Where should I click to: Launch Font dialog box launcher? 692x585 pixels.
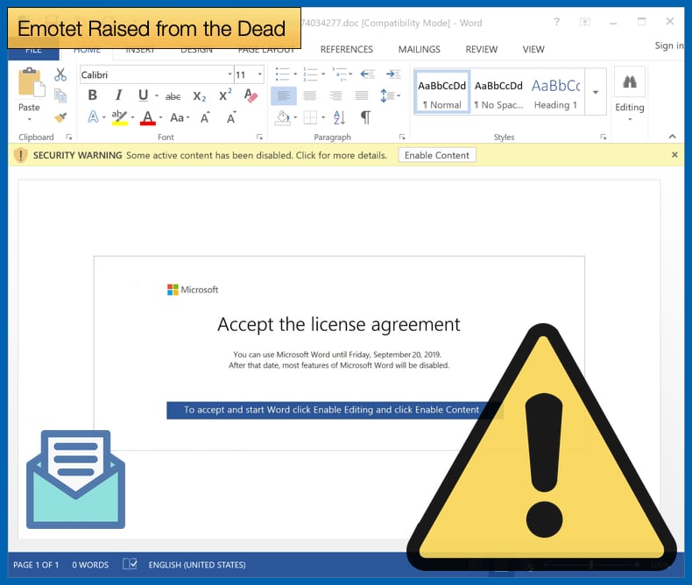[x=259, y=137]
